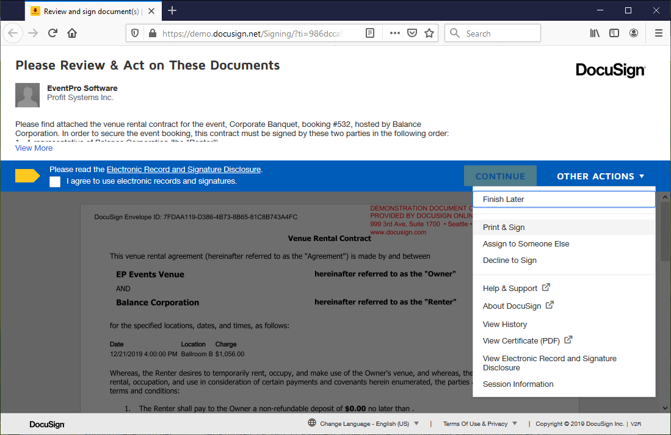Open the Change Language dropdown

[370, 424]
